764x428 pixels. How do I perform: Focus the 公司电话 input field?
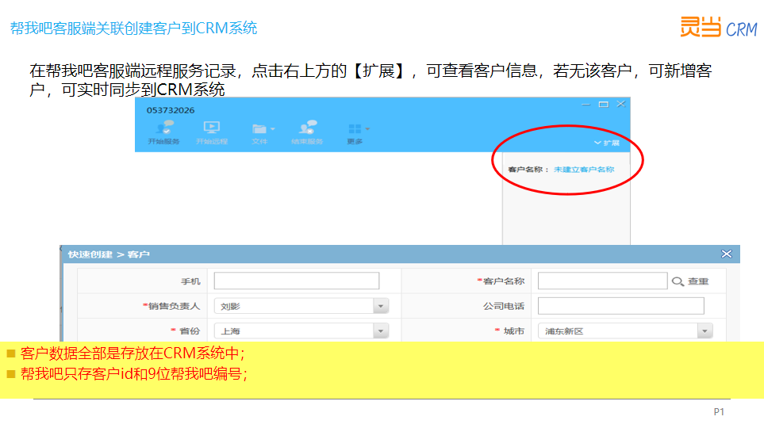(x=620, y=306)
